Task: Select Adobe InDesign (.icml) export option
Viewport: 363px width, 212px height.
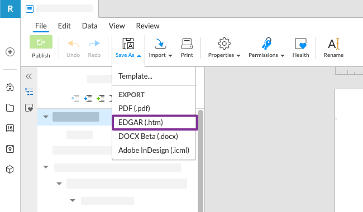Action: [x=154, y=150]
